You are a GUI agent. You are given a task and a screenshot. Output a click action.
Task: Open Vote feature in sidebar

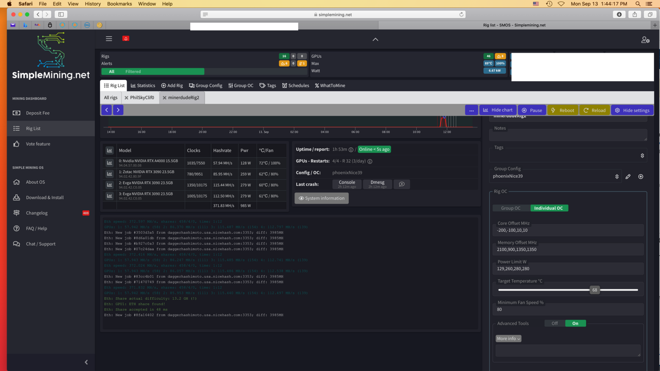coord(38,144)
